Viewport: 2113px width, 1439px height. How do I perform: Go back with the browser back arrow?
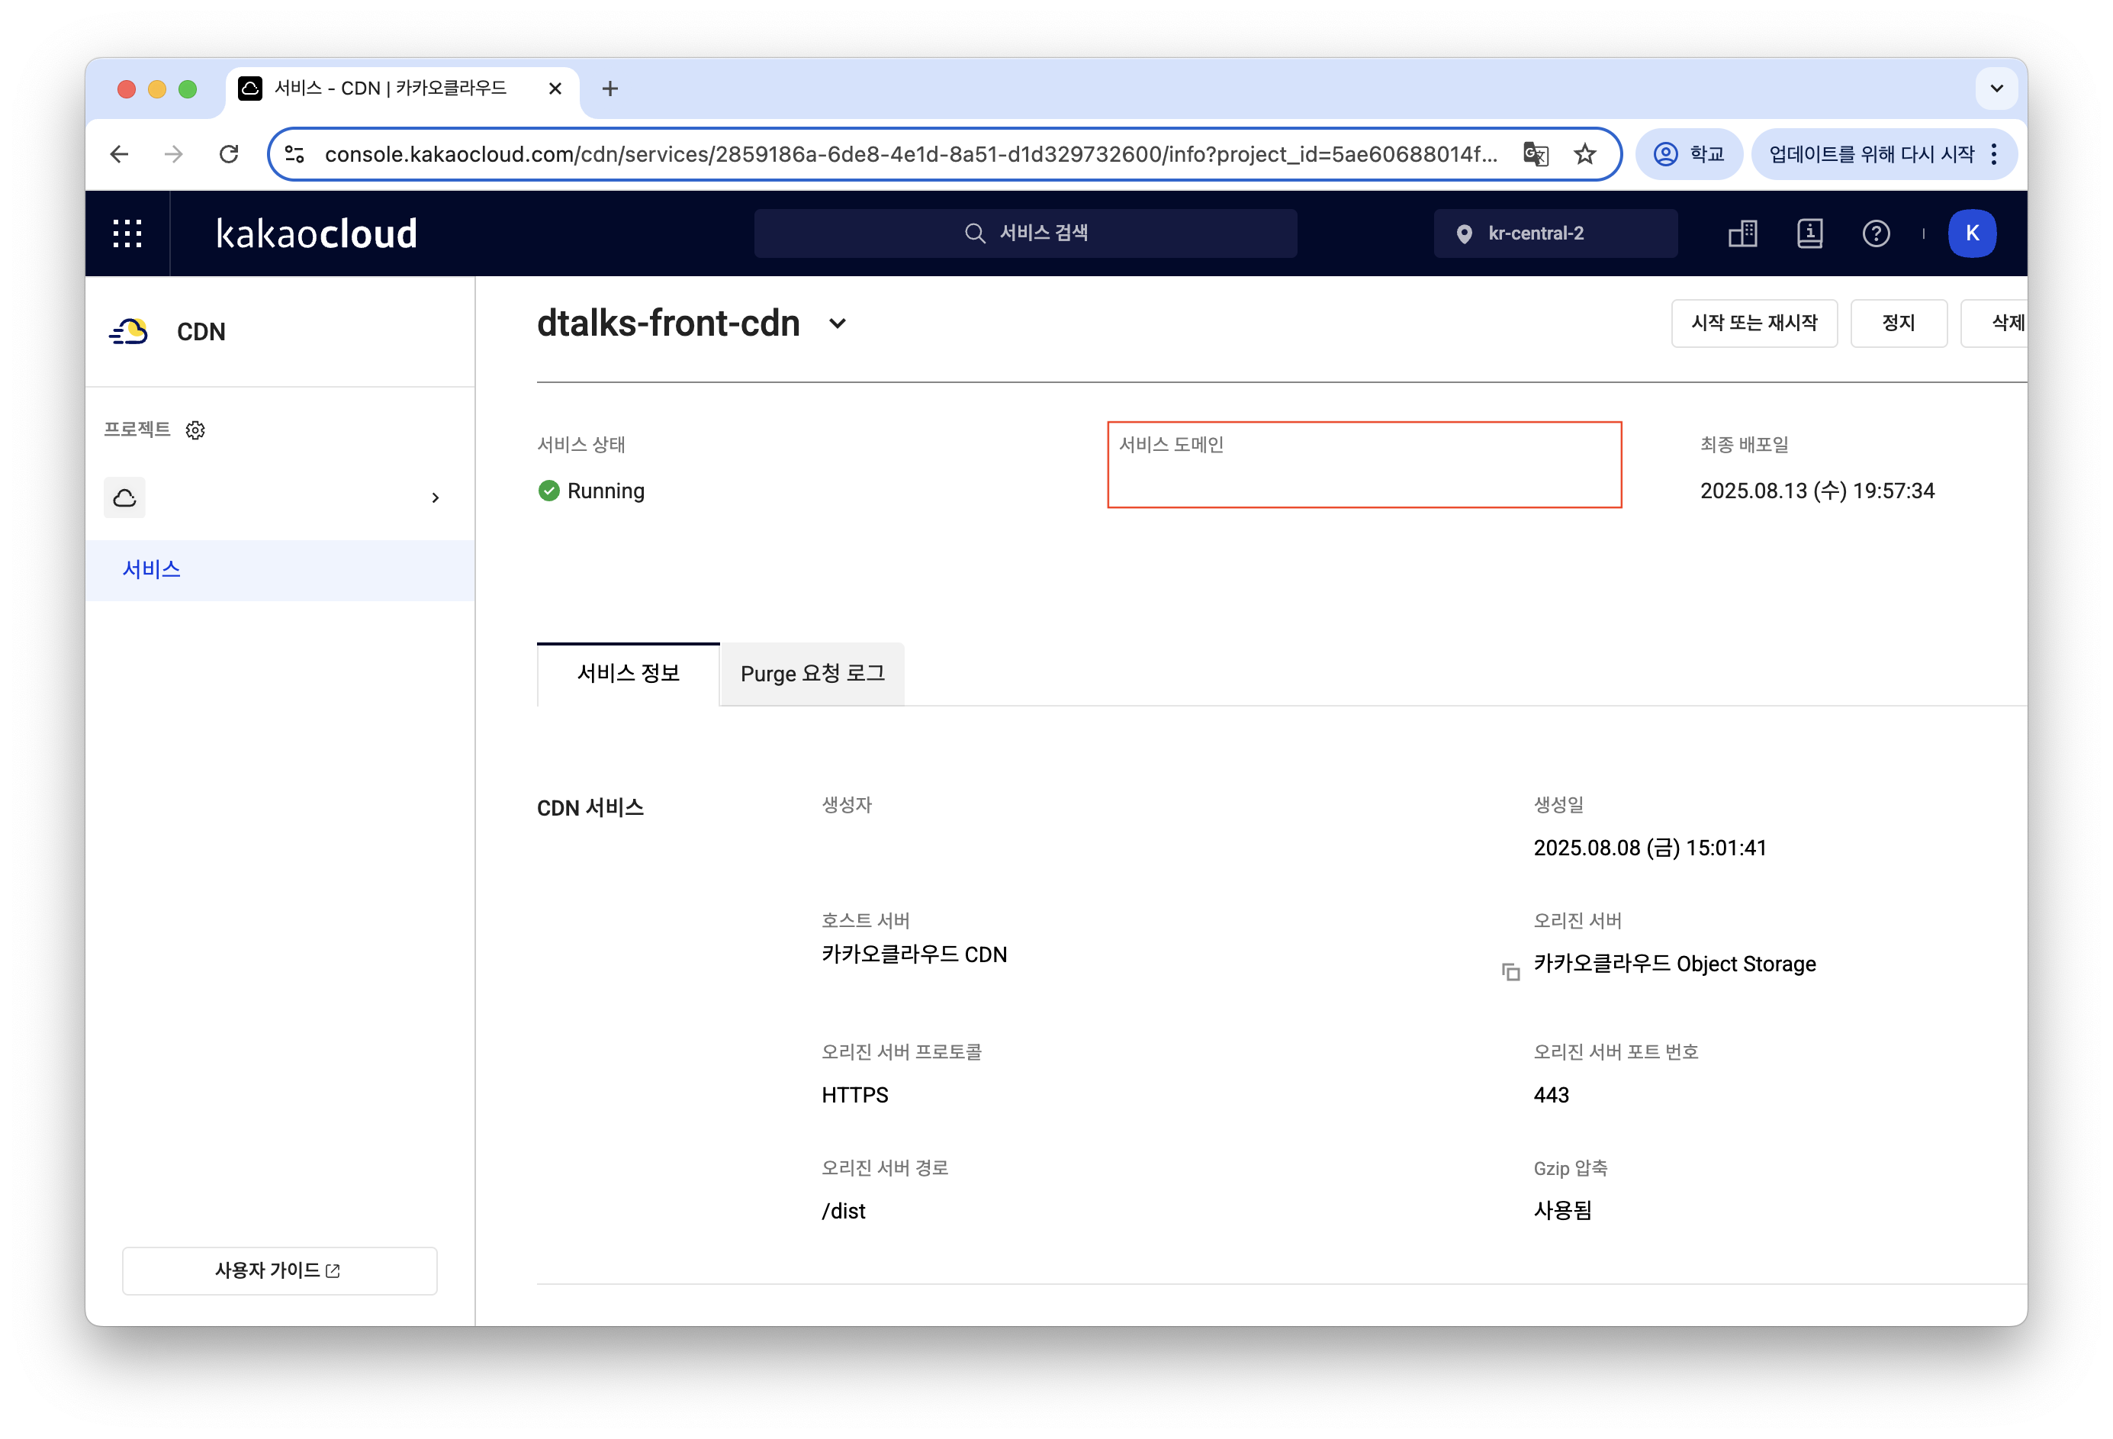(x=119, y=155)
